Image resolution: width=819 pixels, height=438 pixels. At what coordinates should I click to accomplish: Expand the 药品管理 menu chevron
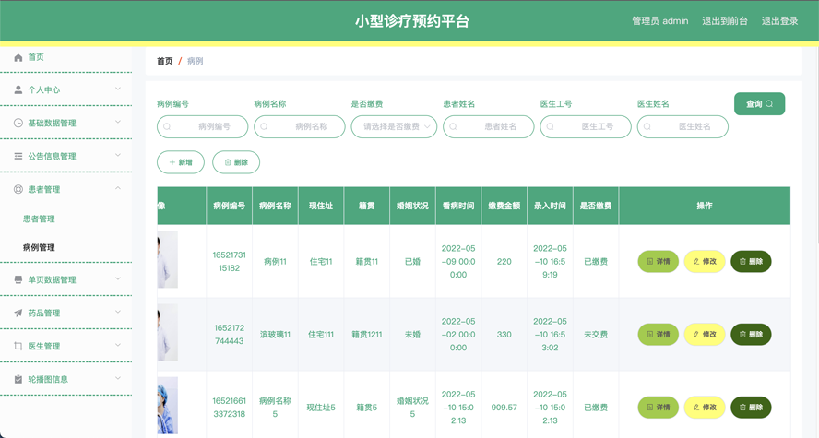(x=118, y=312)
